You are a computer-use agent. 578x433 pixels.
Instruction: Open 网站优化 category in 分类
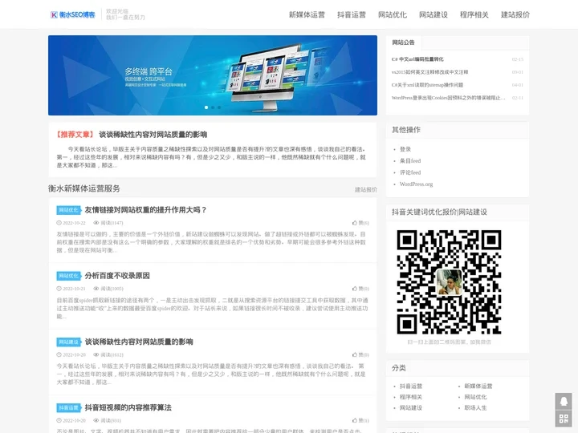point(475,397)
